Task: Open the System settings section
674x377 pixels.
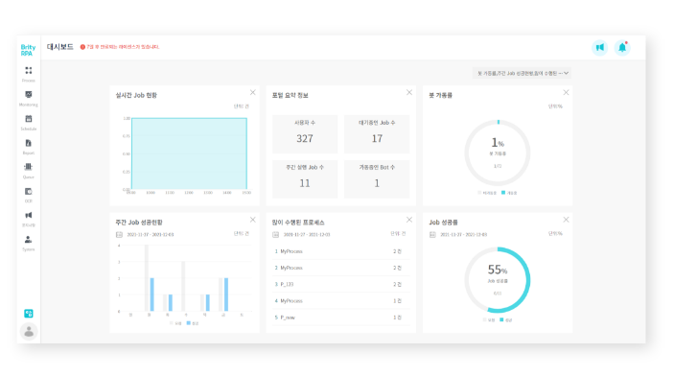Action: coord(29,243)
